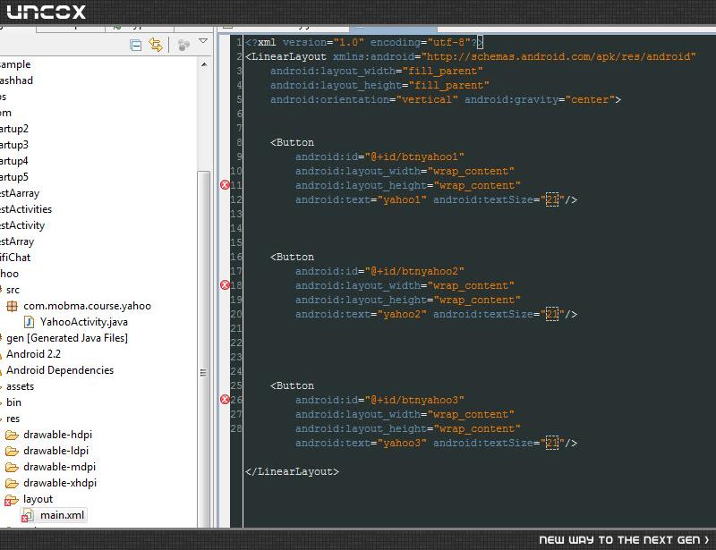Select the src folder

[13, 290]
